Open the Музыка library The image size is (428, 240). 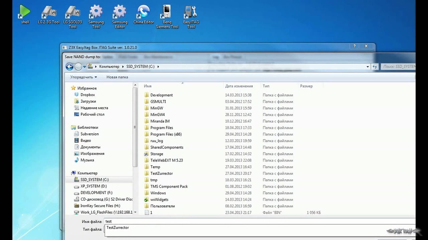pos(87,160)
